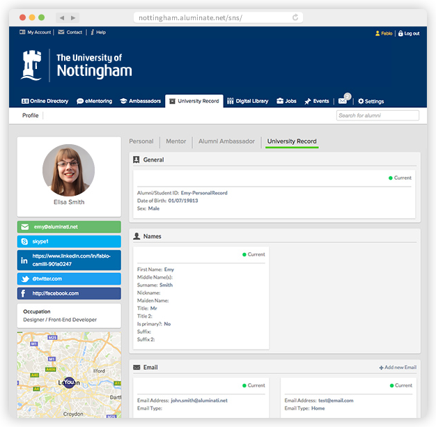The image size is (436, 427).
Task: Click the skype1 Skype button
Action: point(69,242)
